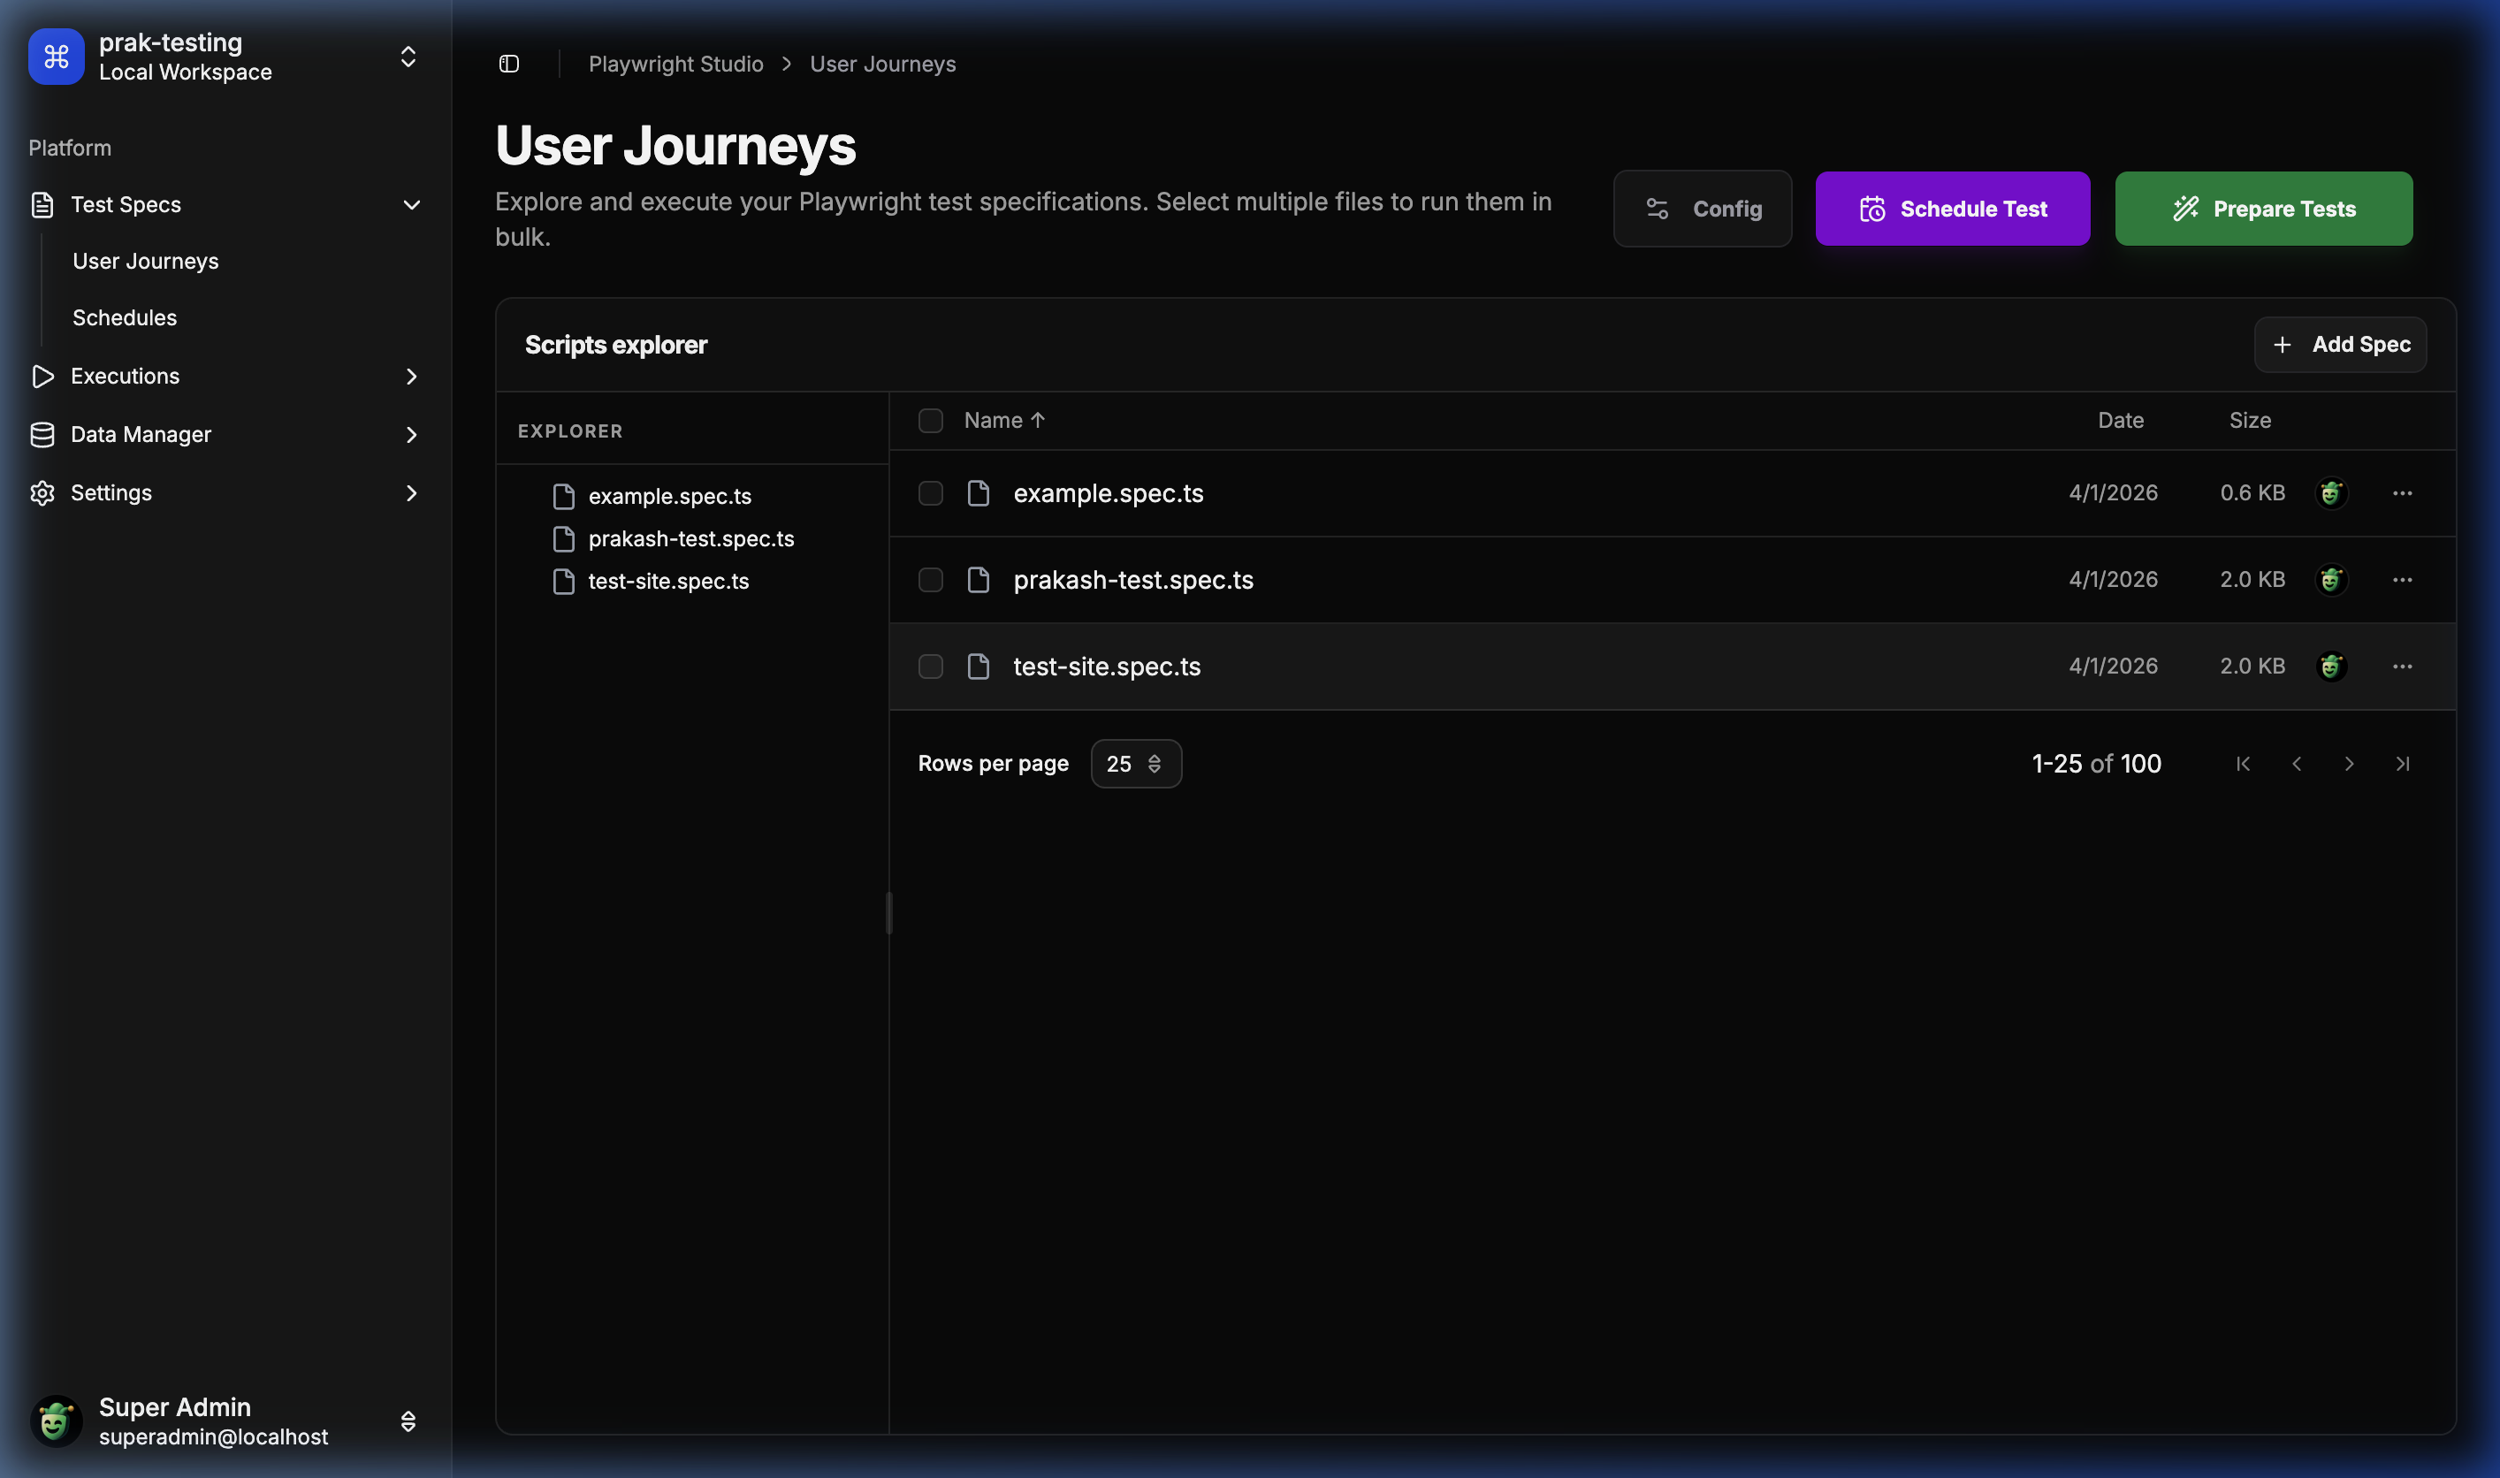
Task: Open the more options menu for example.spec.ts
Action: [x=2401, y=493]
